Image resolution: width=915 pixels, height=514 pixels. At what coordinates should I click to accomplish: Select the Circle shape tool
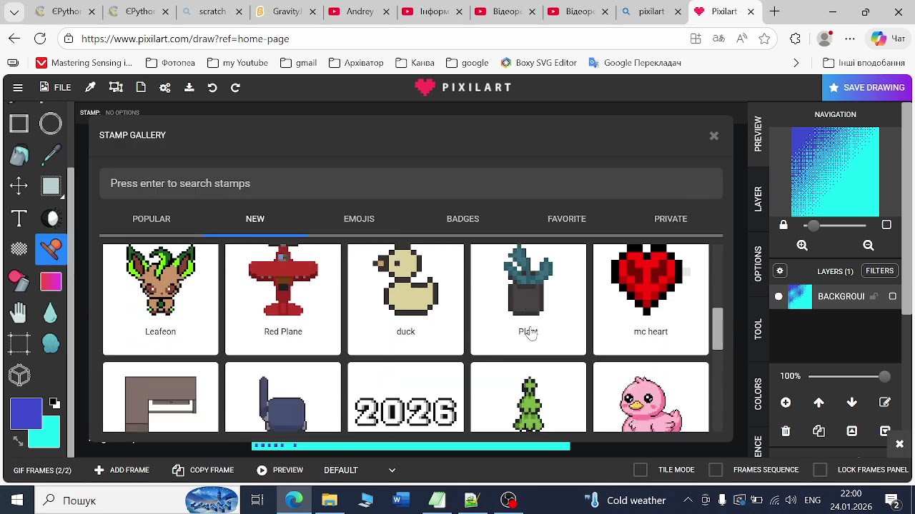[51, 124]
